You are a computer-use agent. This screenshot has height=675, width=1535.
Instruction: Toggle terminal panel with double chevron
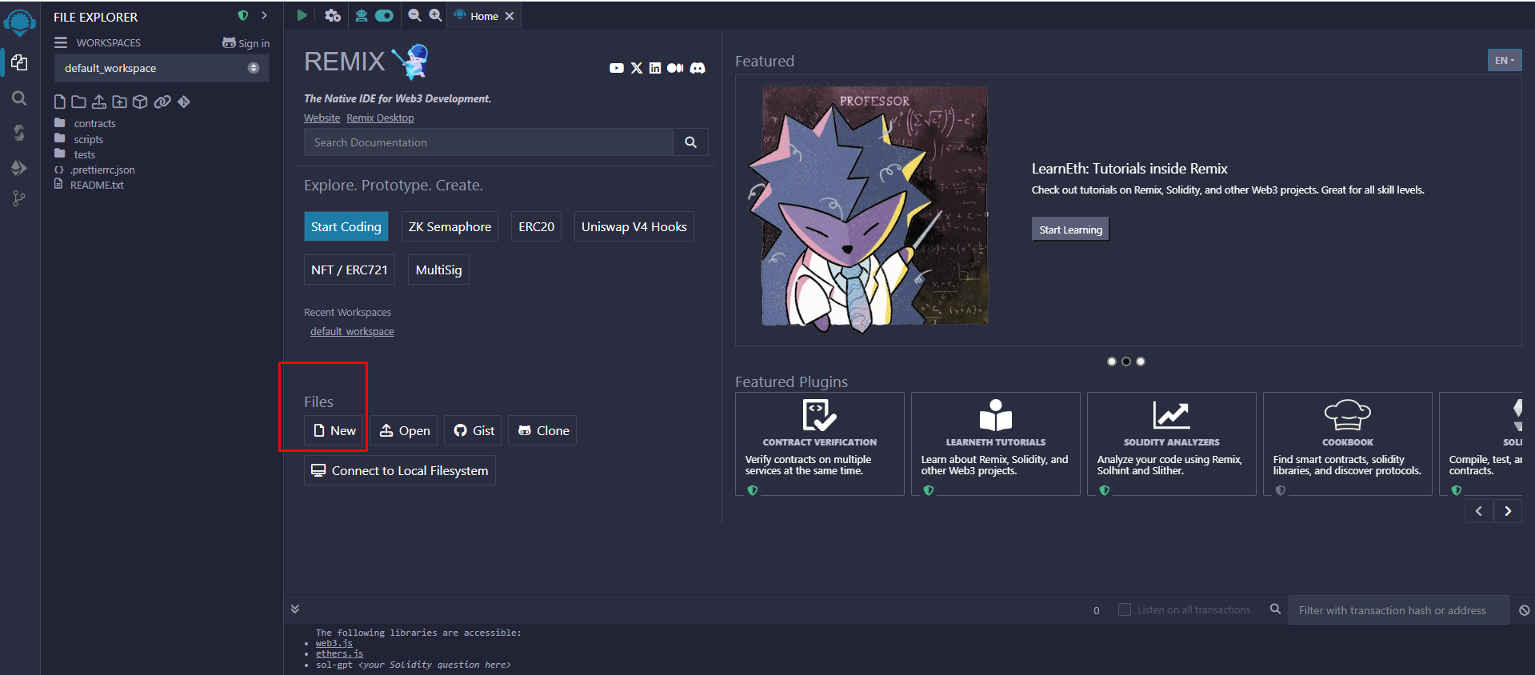pyautogui.click(x=295, y=609)
